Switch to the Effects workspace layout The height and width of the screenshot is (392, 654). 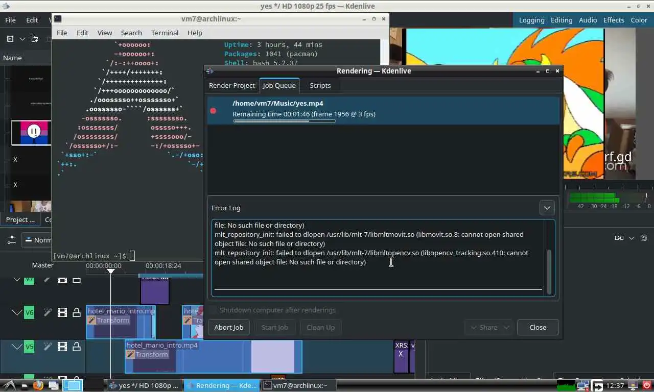coord(614,20)
